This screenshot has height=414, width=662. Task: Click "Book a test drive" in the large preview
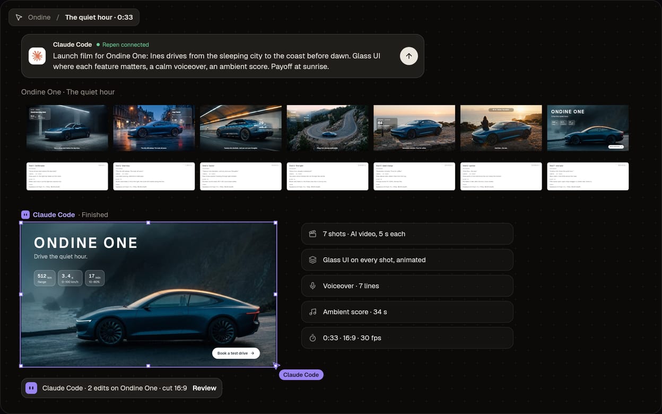[x=236, y=353]
